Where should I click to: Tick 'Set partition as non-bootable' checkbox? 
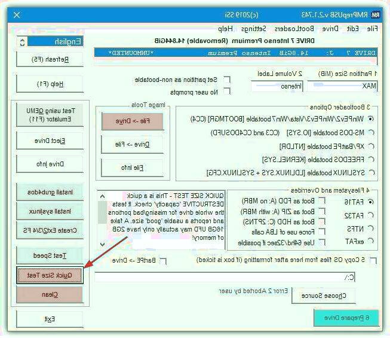(226, 80)
